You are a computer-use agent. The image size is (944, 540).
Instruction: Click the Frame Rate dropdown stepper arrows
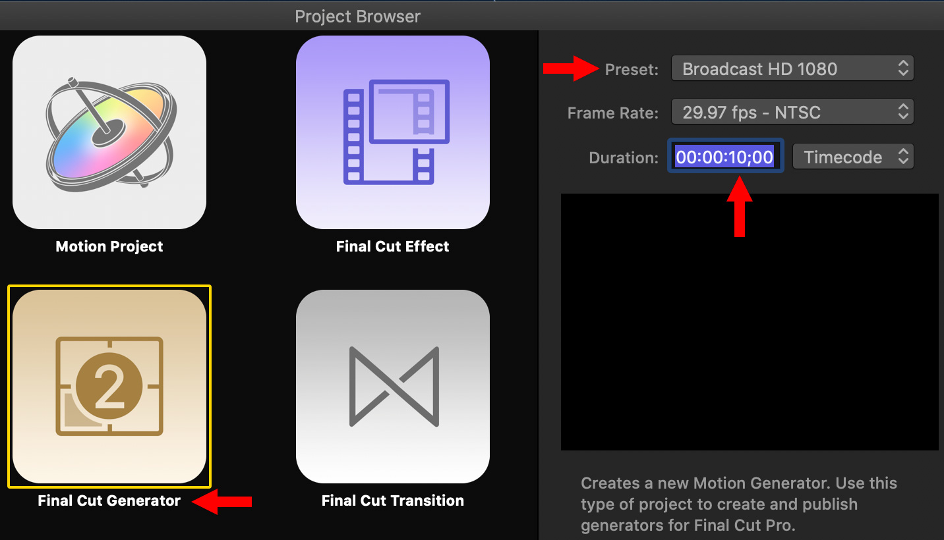coord(903,112)
